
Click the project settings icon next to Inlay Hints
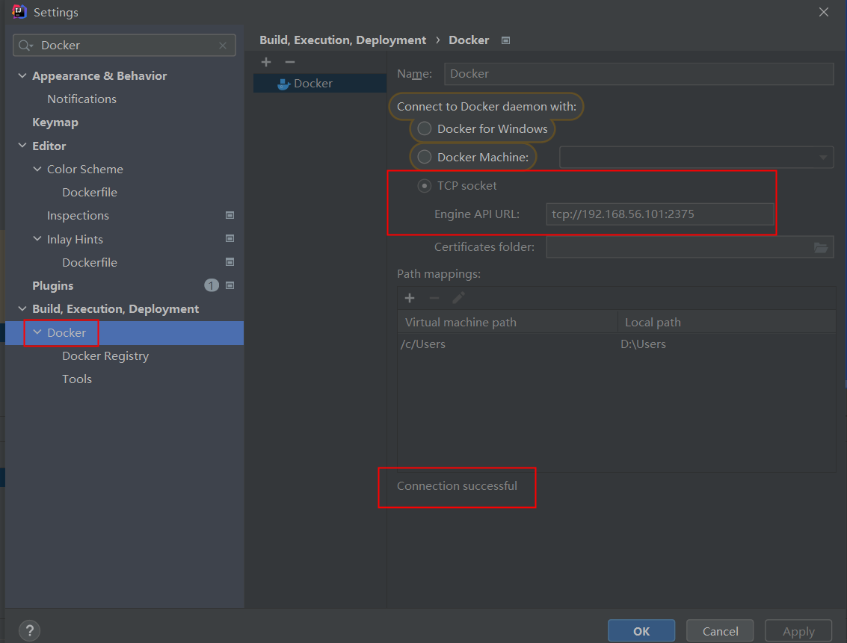230,238
